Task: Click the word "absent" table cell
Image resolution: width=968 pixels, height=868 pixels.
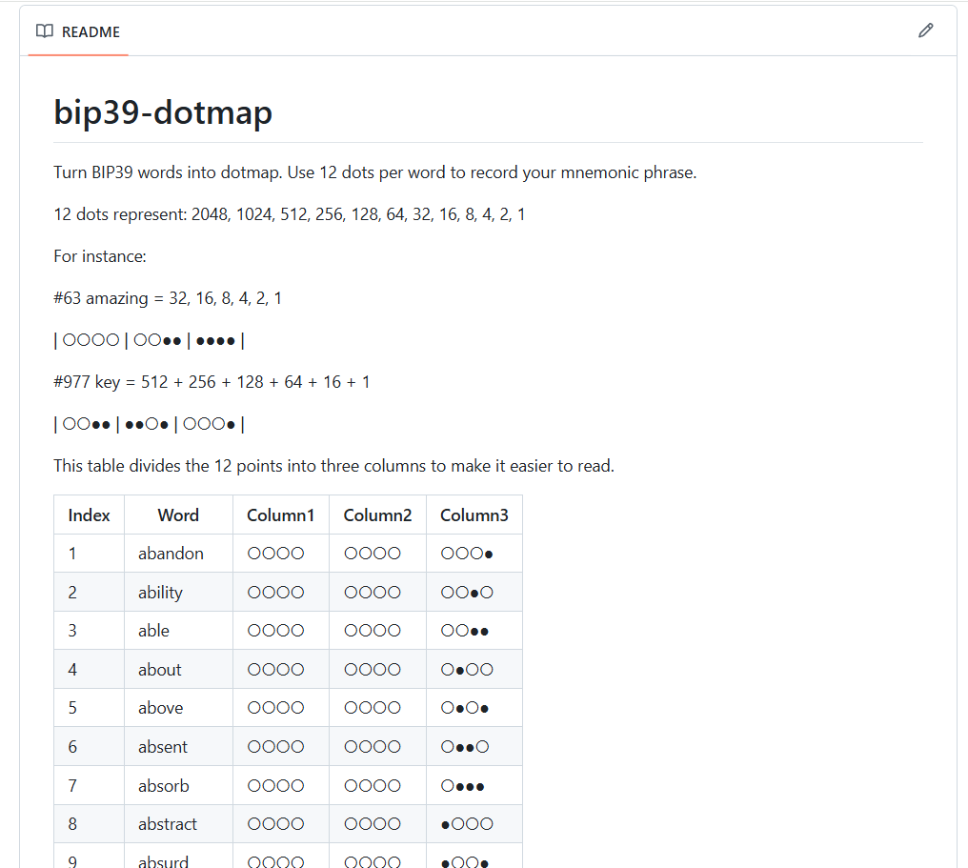Action: pos(163,747)
